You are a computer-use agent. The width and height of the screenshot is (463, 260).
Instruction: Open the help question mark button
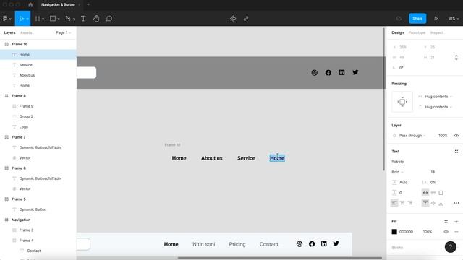click(x=450, y=247)
